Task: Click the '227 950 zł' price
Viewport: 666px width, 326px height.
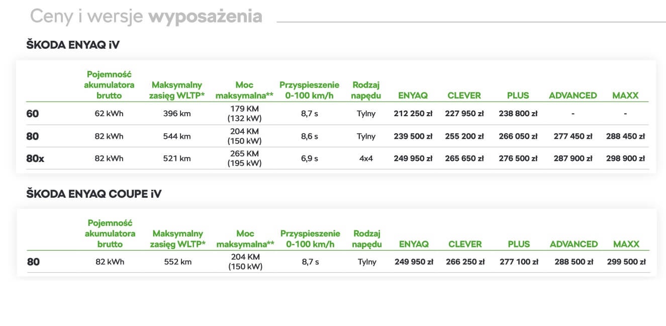Action: [464, 114]
